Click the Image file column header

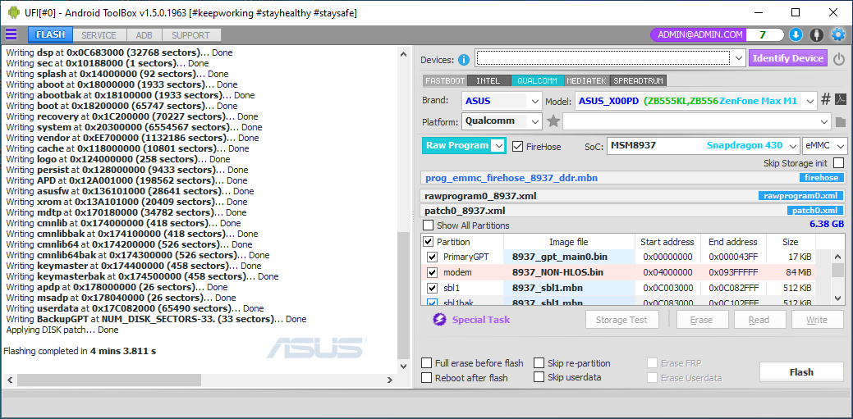click(568, 242)
